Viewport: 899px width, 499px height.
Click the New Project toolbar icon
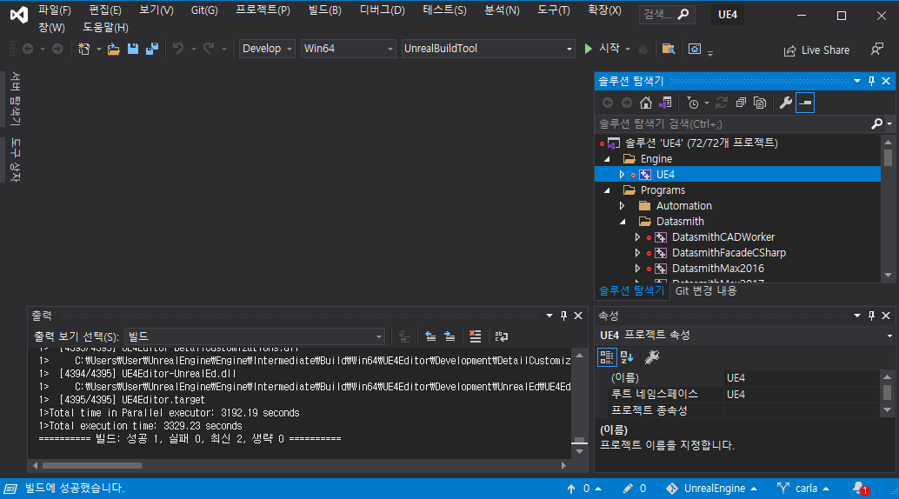click(84, 49)
